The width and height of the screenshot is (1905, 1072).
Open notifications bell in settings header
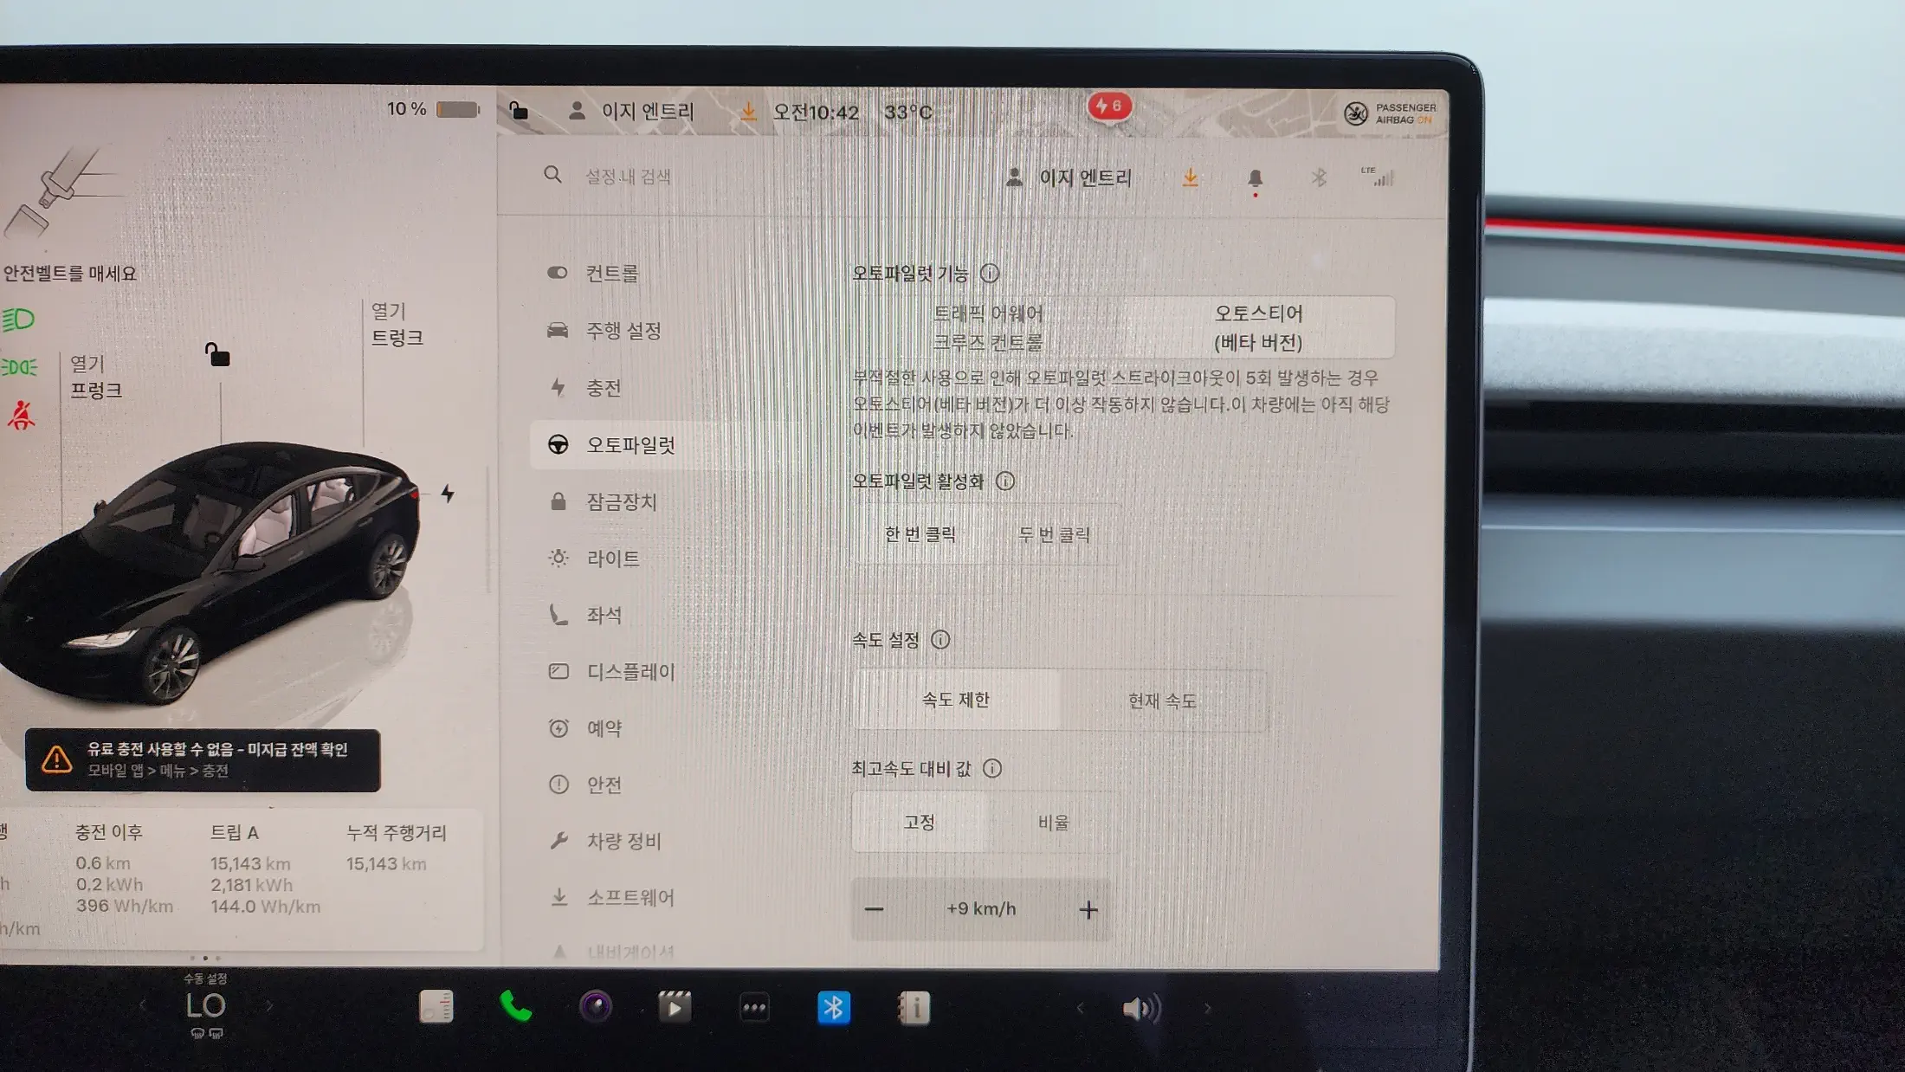coord(1255,178)
